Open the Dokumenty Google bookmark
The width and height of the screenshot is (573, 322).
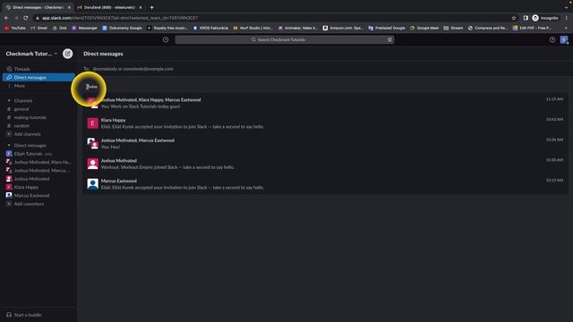(122, 28)
